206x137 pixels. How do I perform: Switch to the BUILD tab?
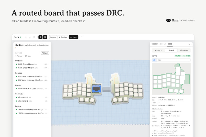pos(163,44)
